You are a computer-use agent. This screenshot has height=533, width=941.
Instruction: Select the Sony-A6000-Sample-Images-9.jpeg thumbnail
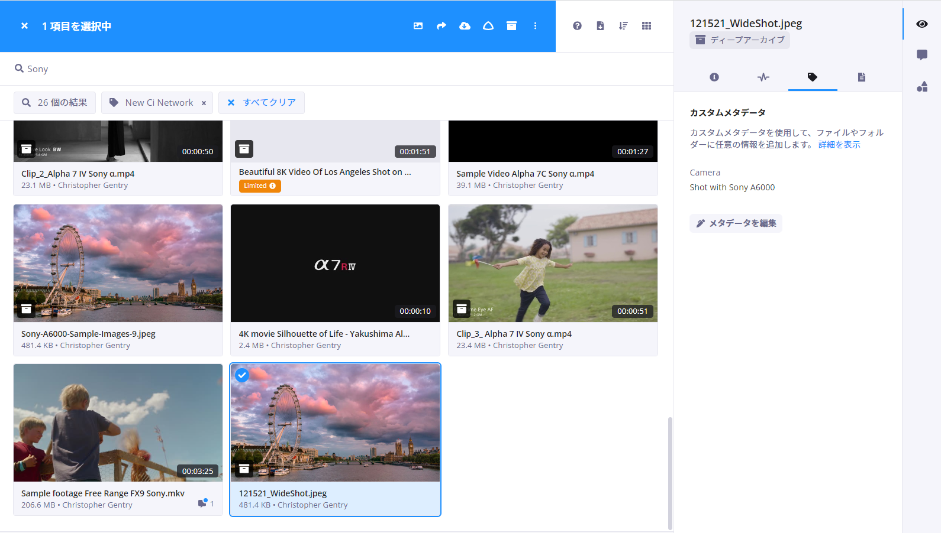coord(118,263)
